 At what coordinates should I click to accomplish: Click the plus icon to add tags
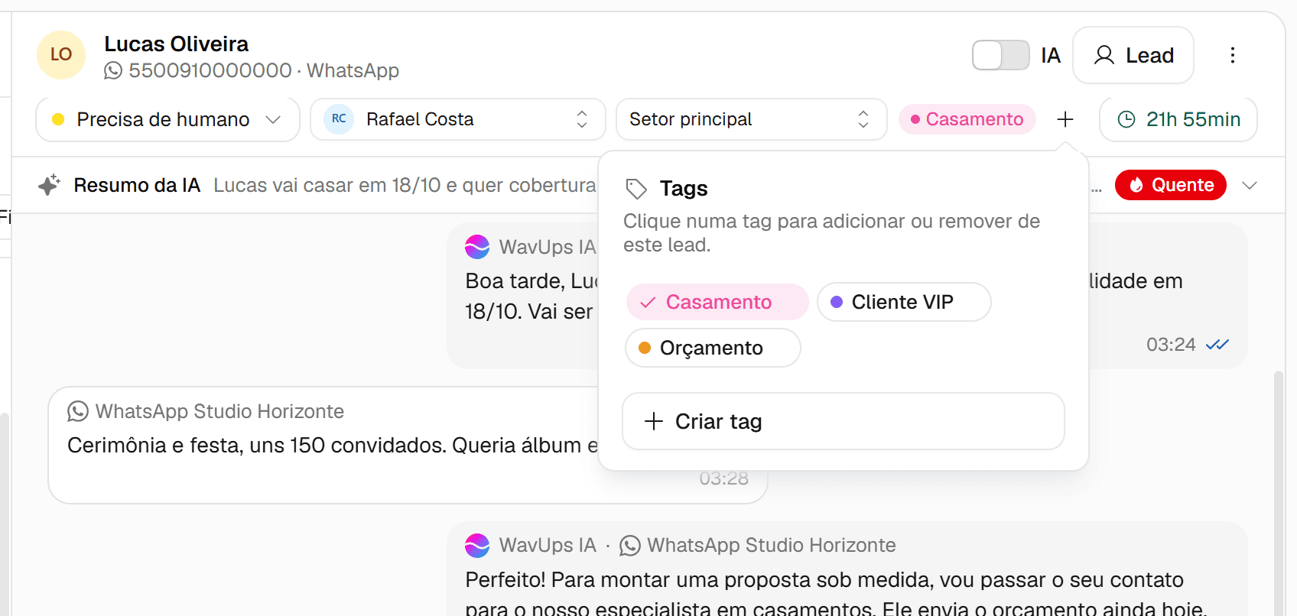point(1065,119)
